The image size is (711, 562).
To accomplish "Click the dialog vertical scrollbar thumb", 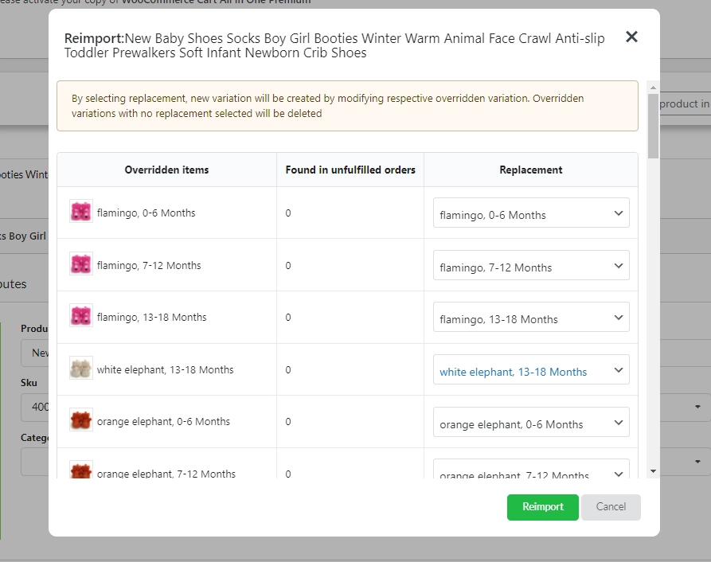I will 653,126.
